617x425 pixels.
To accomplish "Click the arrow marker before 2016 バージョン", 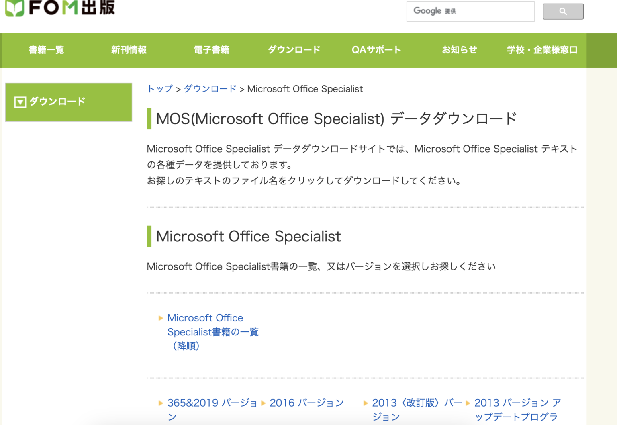I will click(x=264, y=403).
